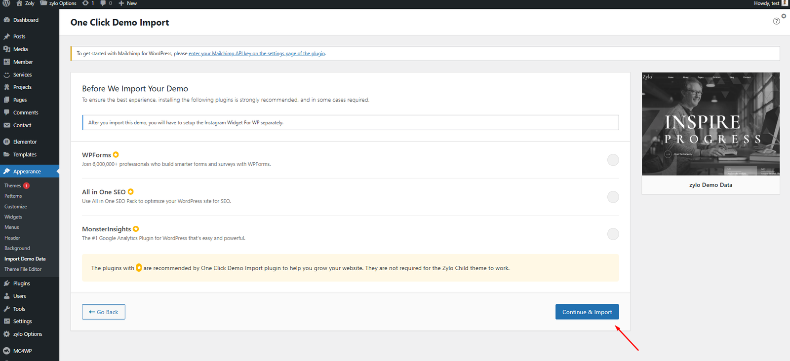Screen dimensions: 790x361
Task: Click the zylo Demo Data preview thumbnail
Action: (x=711, y=124)
